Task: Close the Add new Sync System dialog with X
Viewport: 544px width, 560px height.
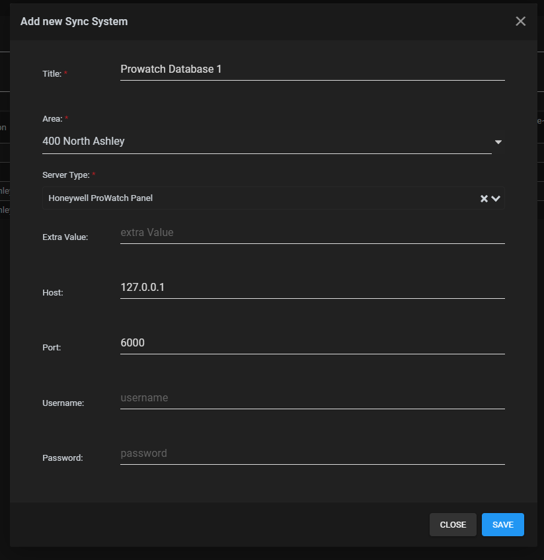Action: pos(520,21)
